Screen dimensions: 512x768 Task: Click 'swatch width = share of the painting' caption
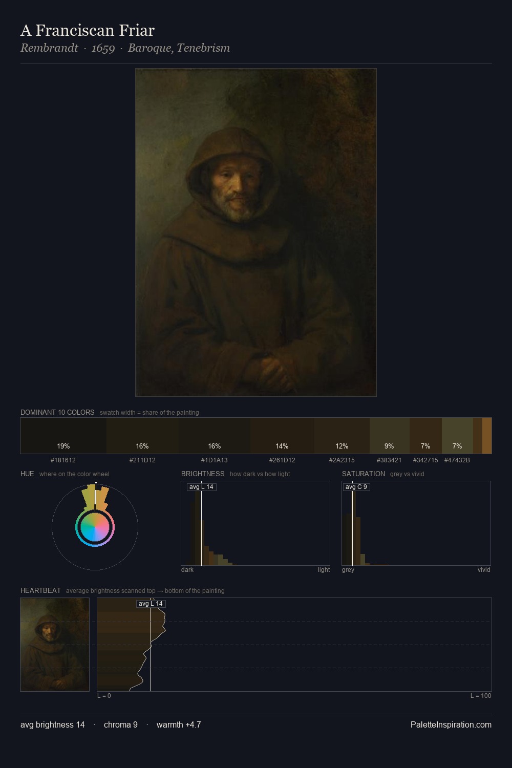click(150, 413)
